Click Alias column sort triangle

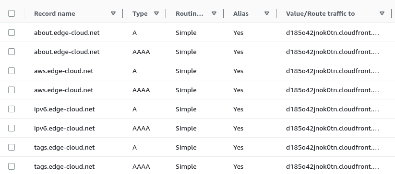[266, 13]
